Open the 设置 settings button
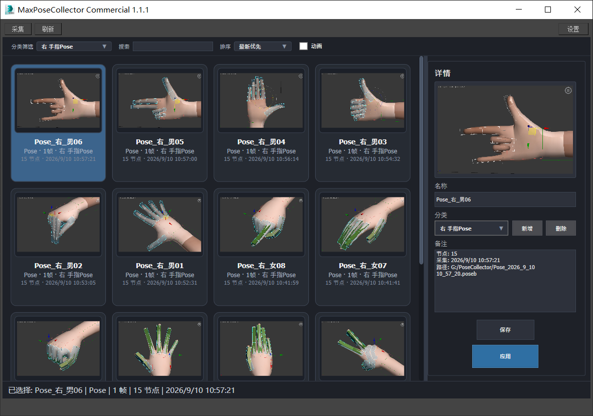 573,29
